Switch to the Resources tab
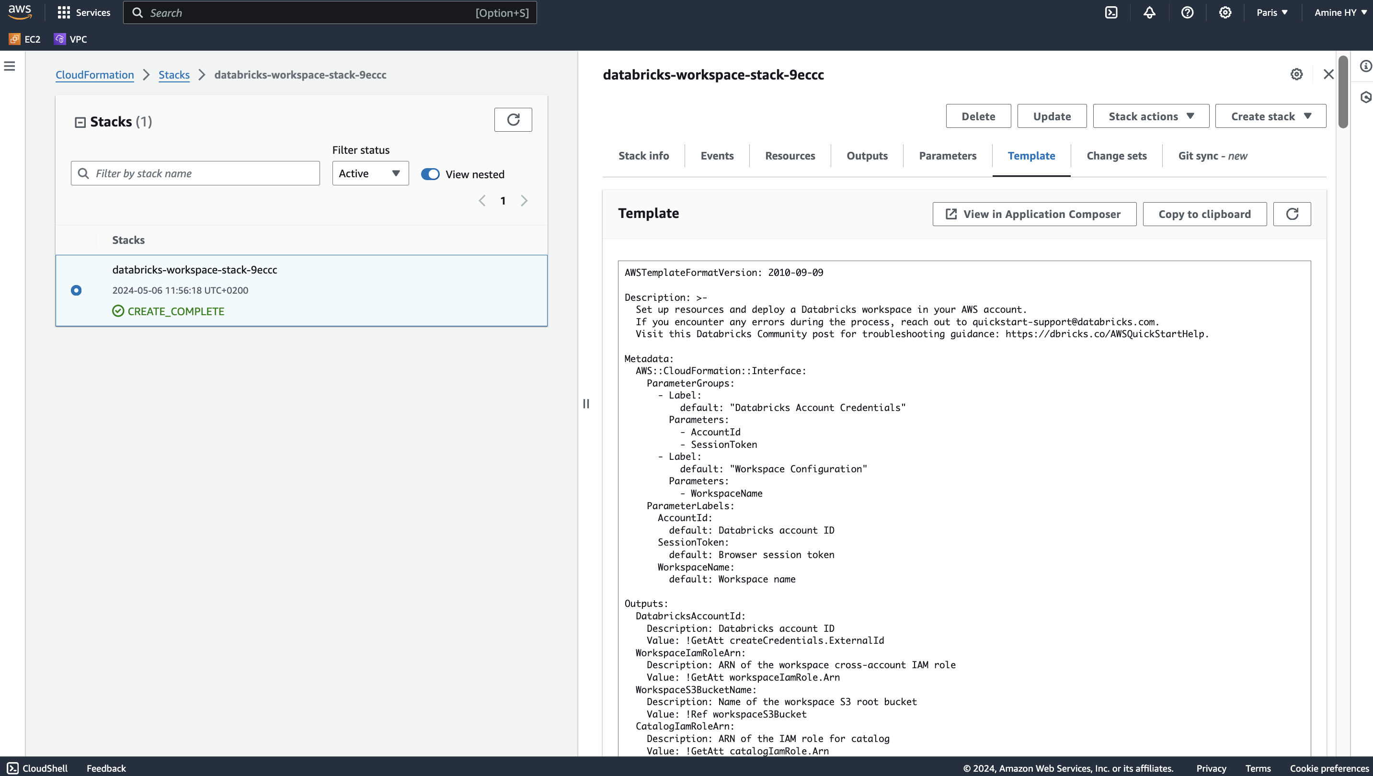Viewport: 1373px width, 776px height. (x=790, y=156)
